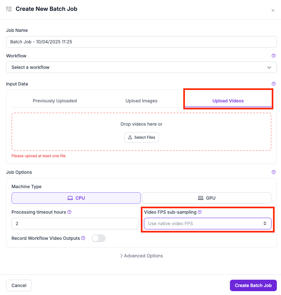Screen dimensions: 281x295
Task: Toggle Record Workflow Video Outputs switch
Action: (x=98, y=238)
